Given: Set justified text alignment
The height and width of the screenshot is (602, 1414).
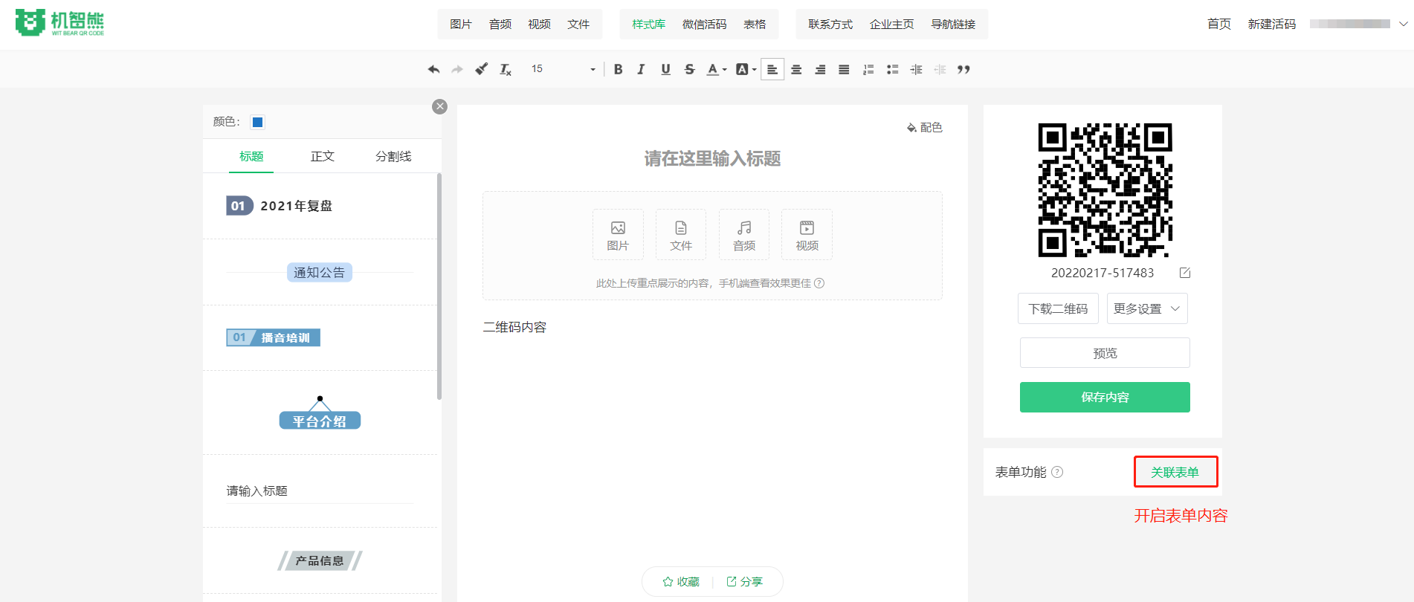Looking at the screenshot, I should [x=844, y=69].
